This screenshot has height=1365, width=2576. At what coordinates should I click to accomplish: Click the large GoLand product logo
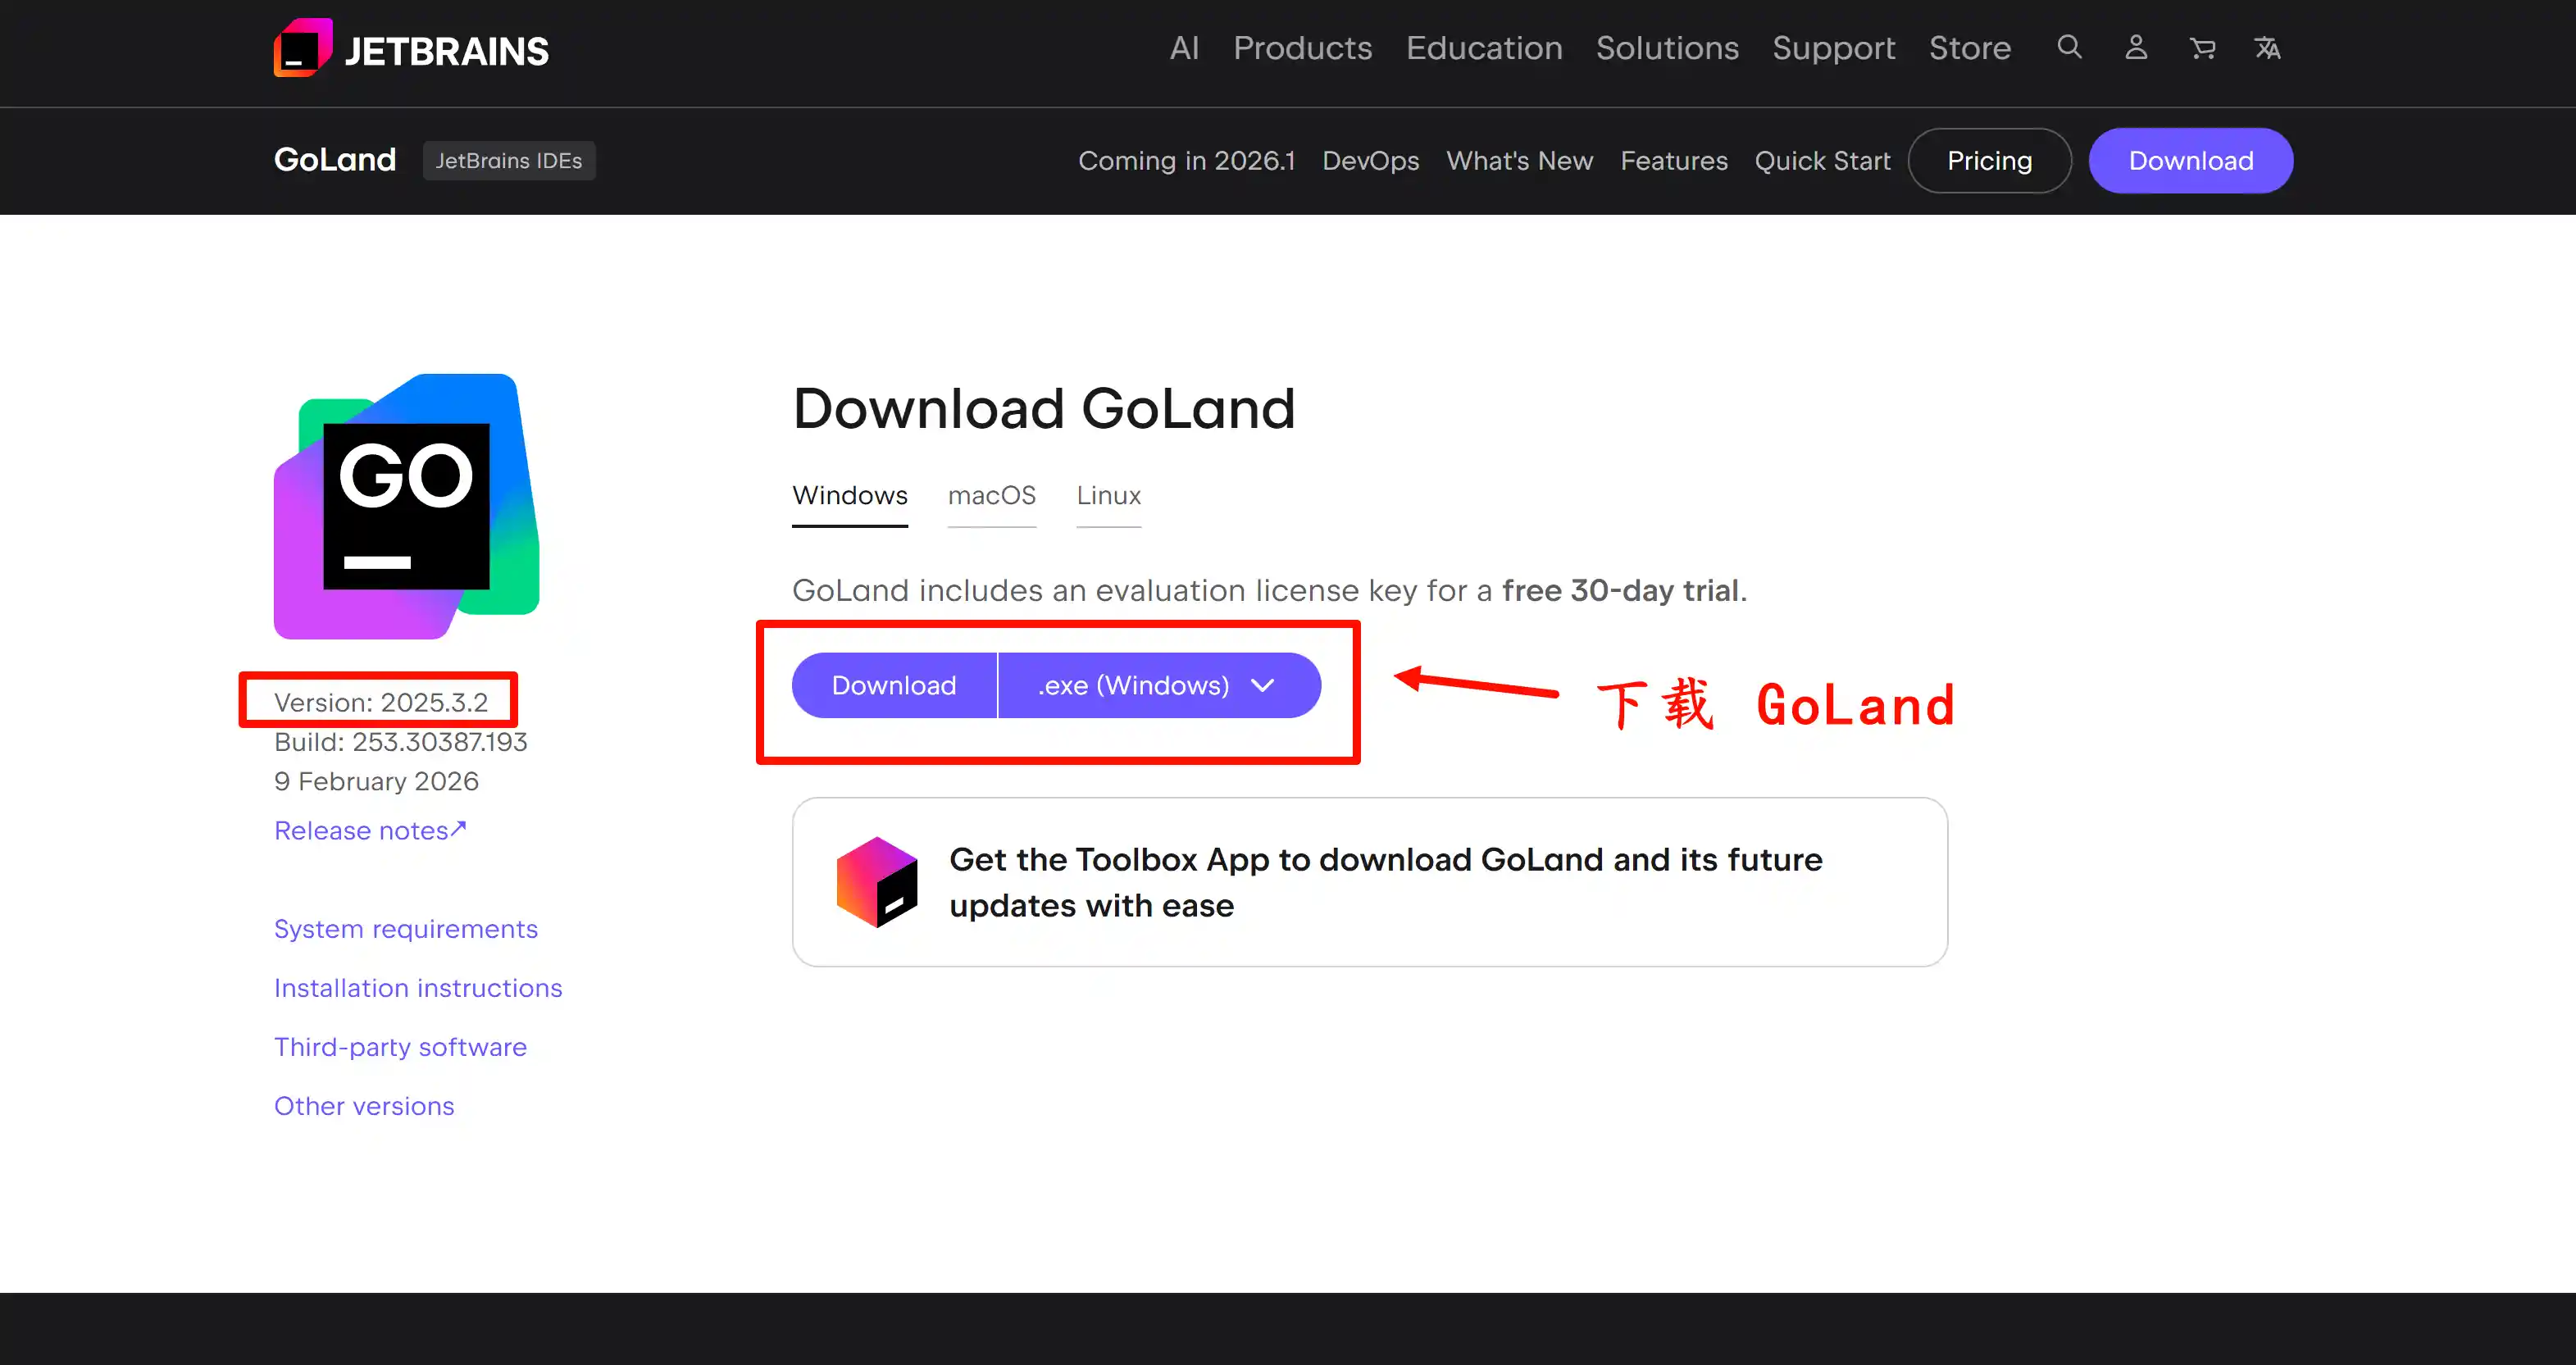point(406,506)
